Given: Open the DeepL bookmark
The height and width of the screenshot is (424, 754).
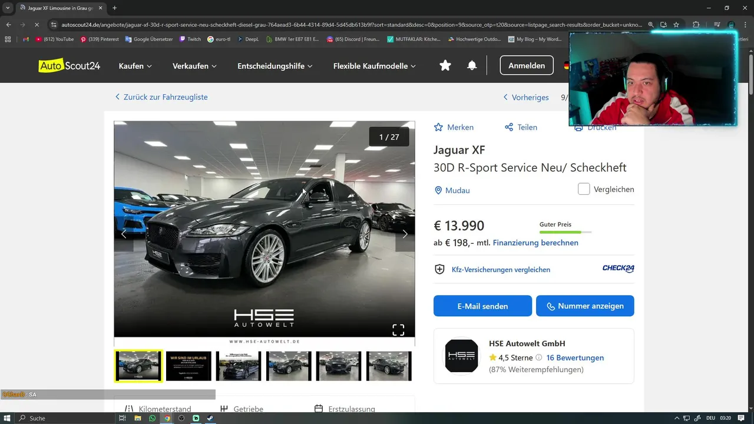Looking at the screenshot, I should point(248,39).
